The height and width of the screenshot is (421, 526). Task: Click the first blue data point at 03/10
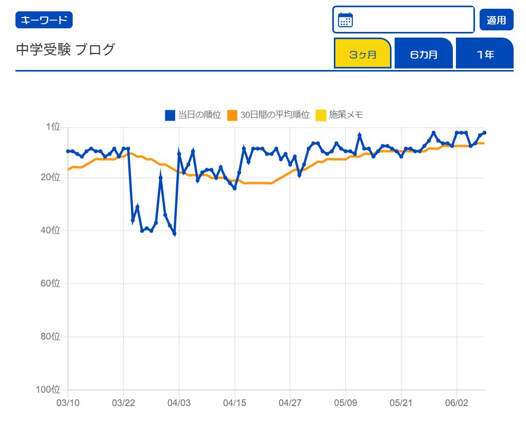(x=68, y=151)
